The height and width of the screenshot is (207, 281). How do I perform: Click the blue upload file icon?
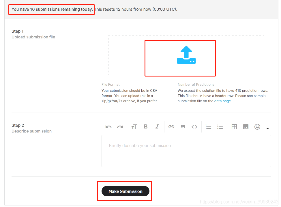coord(186,55)
